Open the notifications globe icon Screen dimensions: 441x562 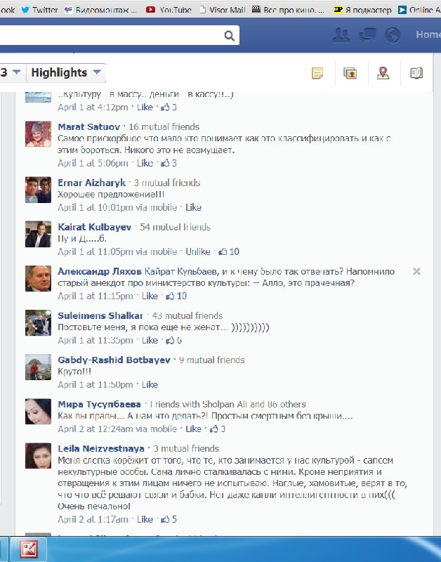pyautogui.click(x=393, y=35)
